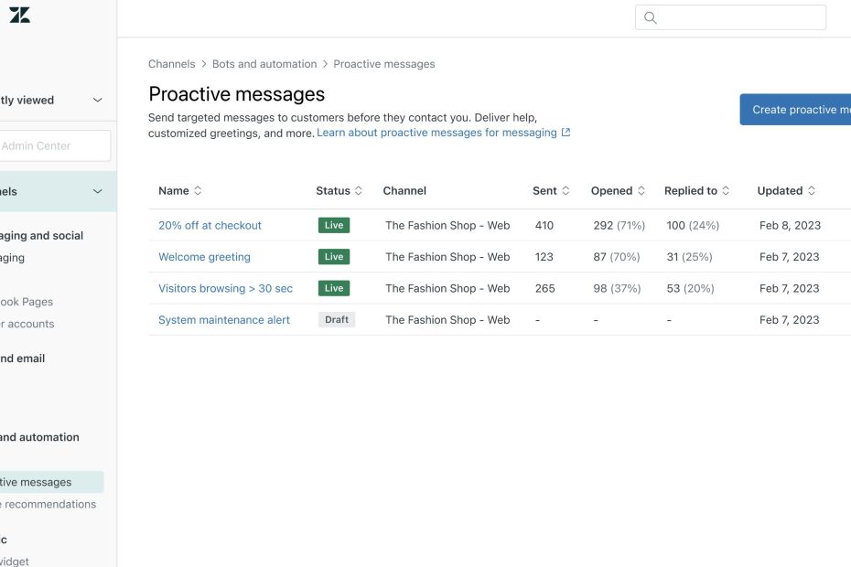Collapse the Channels section chevron
This screenshot has height=567, width=851.
click(x=98, y=191)
